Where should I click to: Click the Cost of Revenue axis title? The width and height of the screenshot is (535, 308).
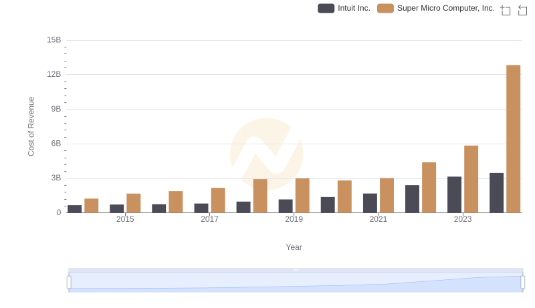coord(31,126)
